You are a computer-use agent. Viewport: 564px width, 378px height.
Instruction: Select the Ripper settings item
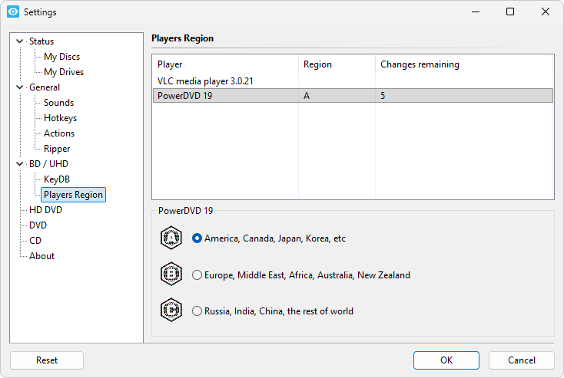tap(57, 149)
